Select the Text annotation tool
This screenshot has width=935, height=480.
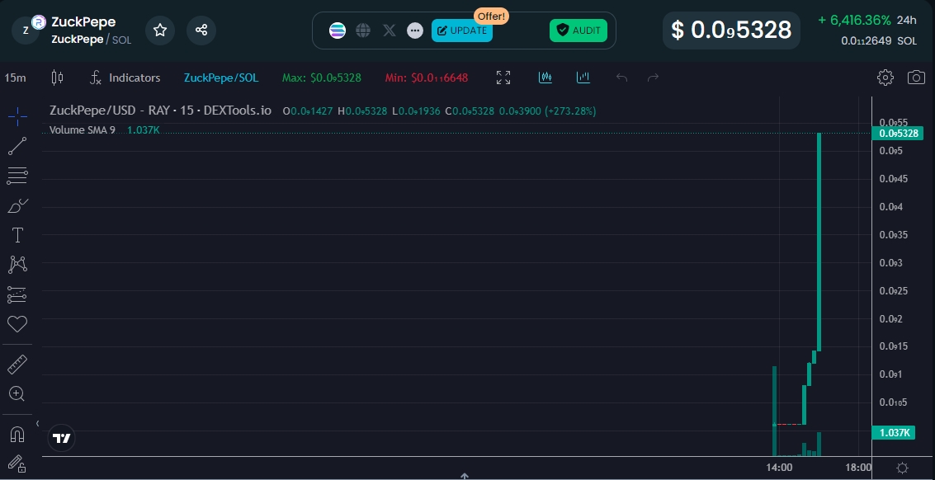coord(17,235)
